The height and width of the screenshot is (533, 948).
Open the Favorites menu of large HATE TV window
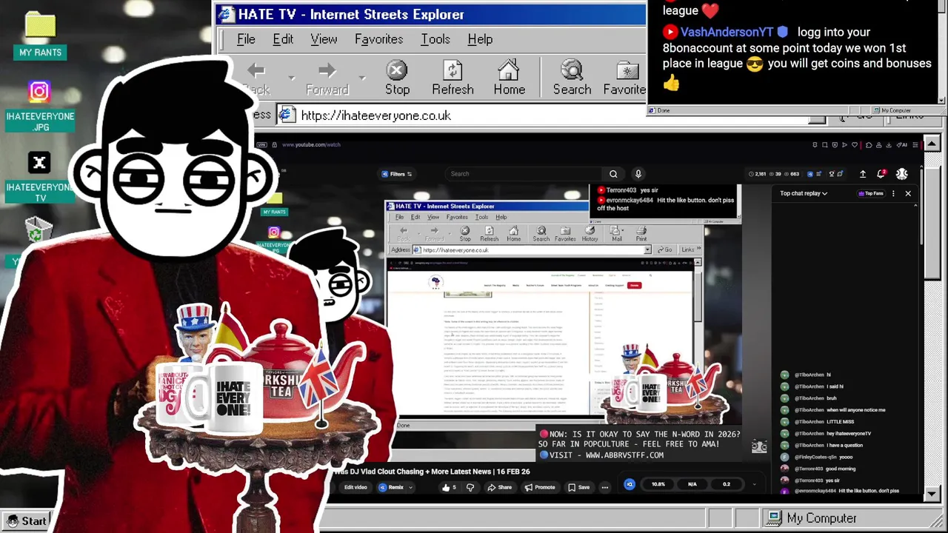(378, 39)
